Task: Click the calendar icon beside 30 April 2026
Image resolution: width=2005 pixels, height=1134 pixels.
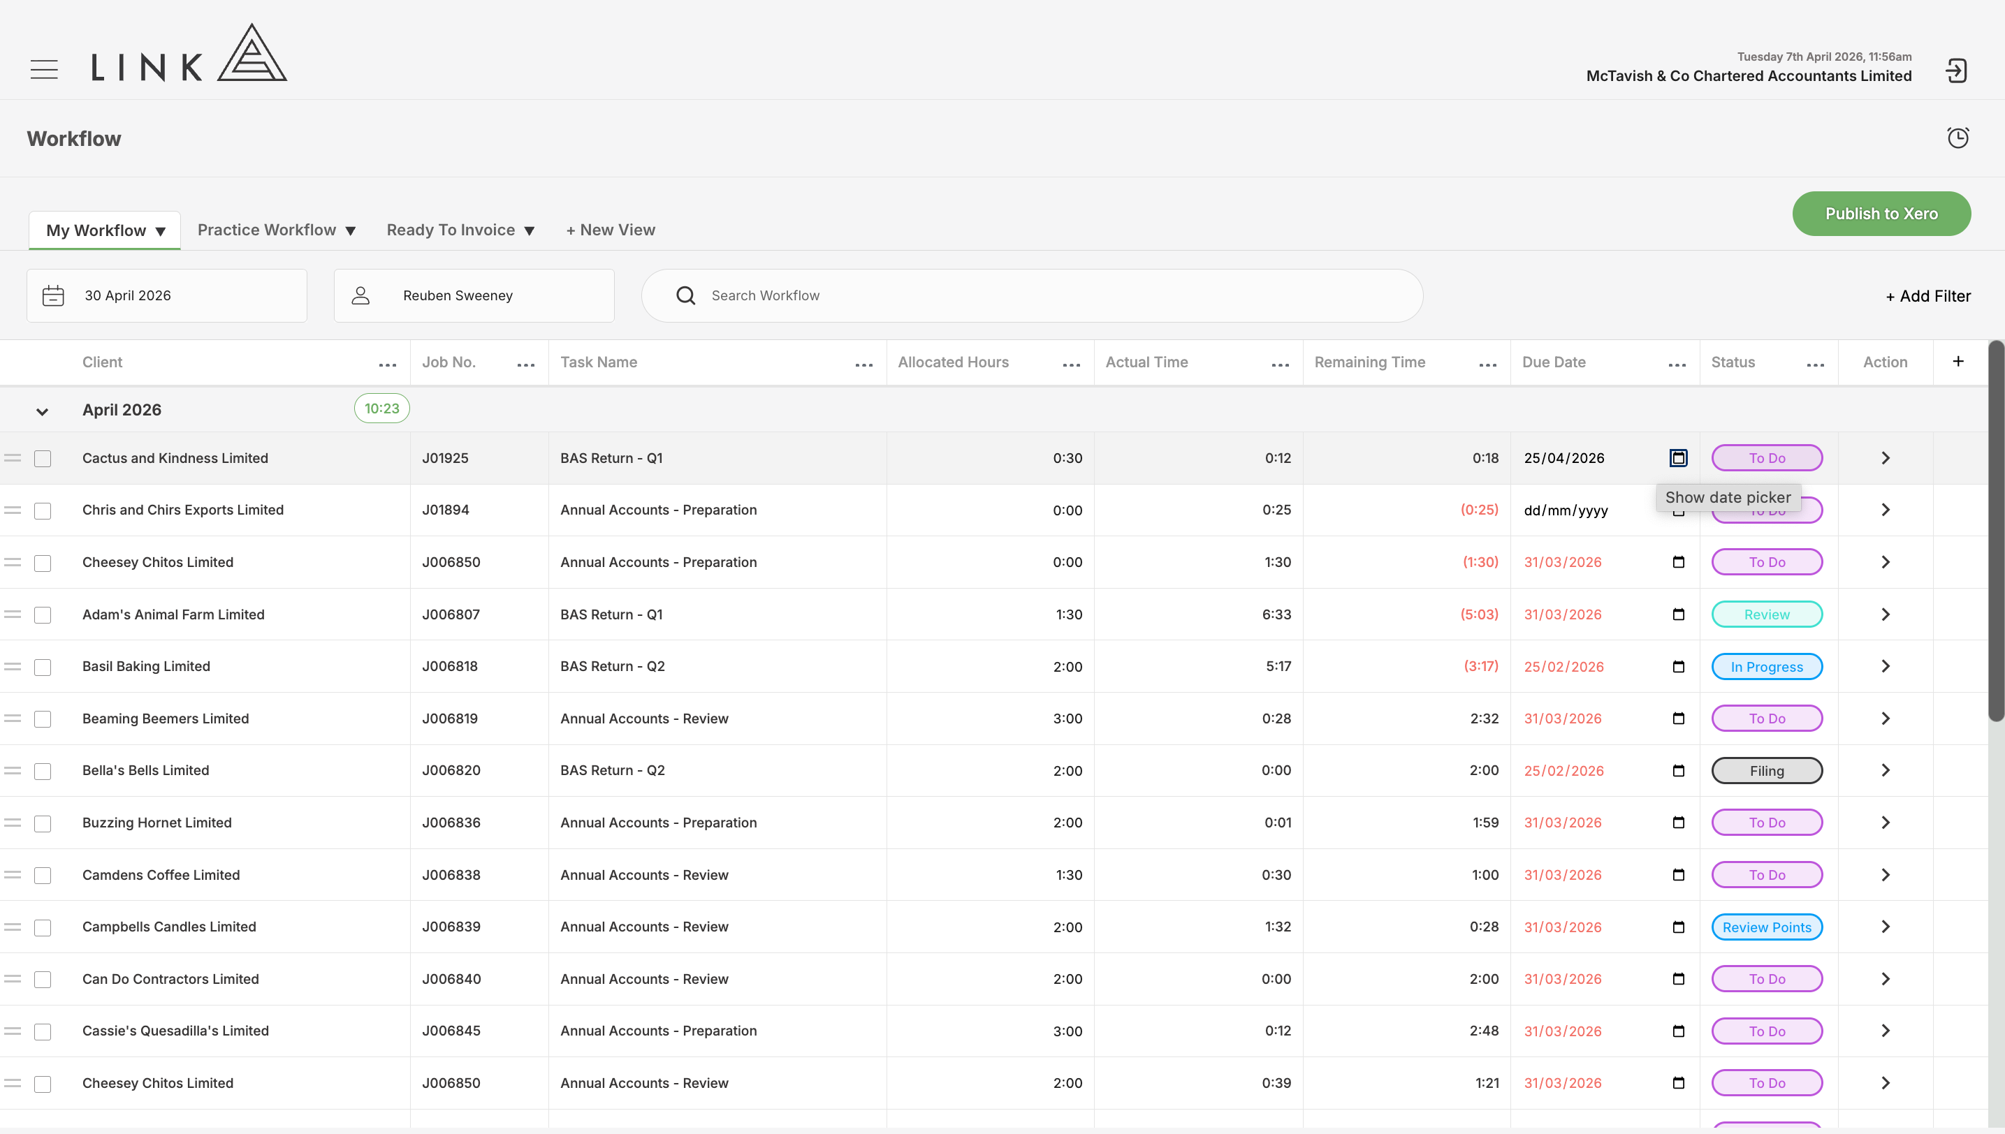Action: [x=53, y=296]
